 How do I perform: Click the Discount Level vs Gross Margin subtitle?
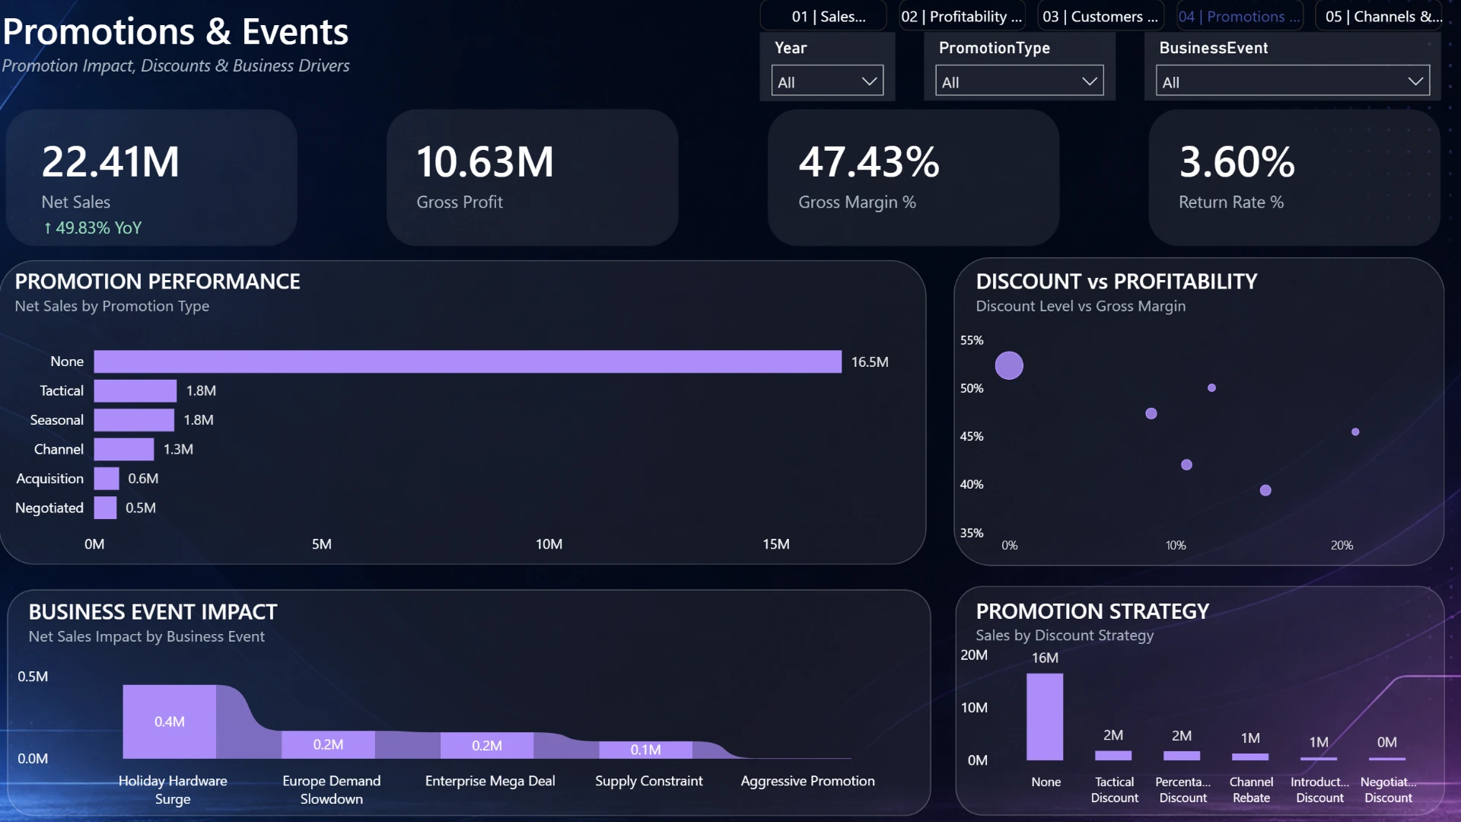1081,306
